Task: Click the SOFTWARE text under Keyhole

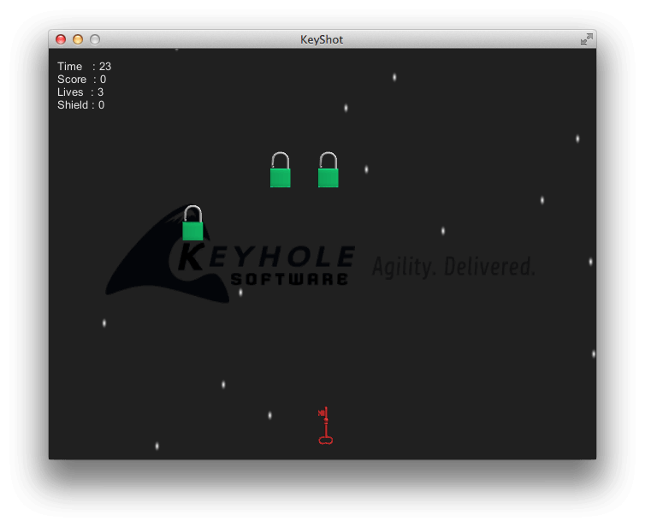Action: 289,280
